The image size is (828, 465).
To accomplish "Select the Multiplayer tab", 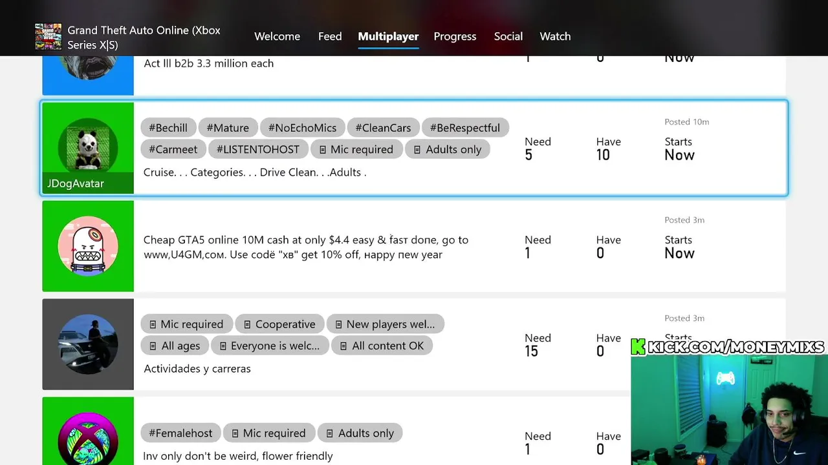I will (388, 36).
